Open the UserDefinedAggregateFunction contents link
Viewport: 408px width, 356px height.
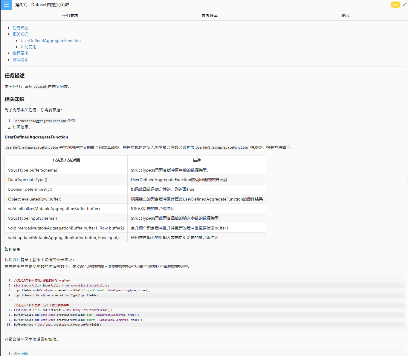click(x=51, y=41)
